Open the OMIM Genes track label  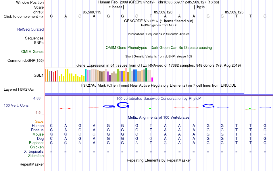pos(32,52)
